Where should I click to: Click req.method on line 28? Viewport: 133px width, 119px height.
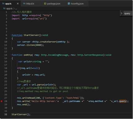click(96, 101)
